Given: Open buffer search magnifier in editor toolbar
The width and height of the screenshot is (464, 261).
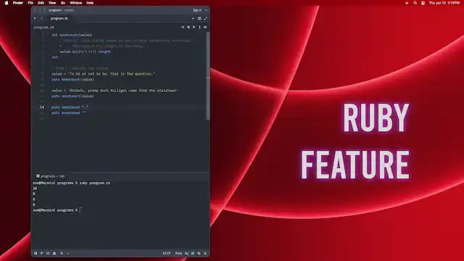Looking at the screenshot, I should [x=183, y=28].
